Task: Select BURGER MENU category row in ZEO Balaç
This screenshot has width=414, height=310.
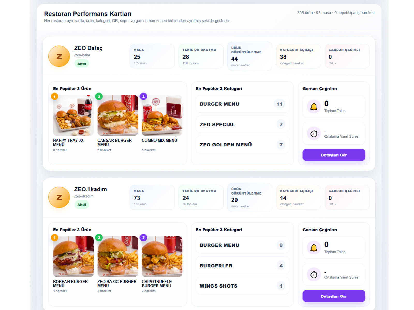Action: click(x=242, y=104)
